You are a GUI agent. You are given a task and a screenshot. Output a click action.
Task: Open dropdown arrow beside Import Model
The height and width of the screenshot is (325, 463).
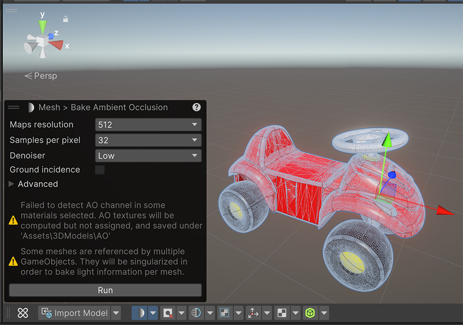(116, 313)
